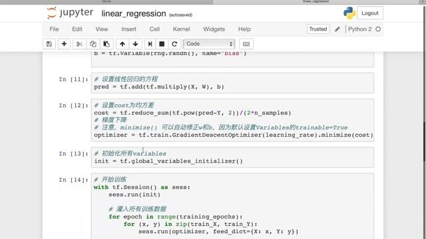
Task: Save notebook with the floppy disk icon
Action: click(x=49, y=44)
